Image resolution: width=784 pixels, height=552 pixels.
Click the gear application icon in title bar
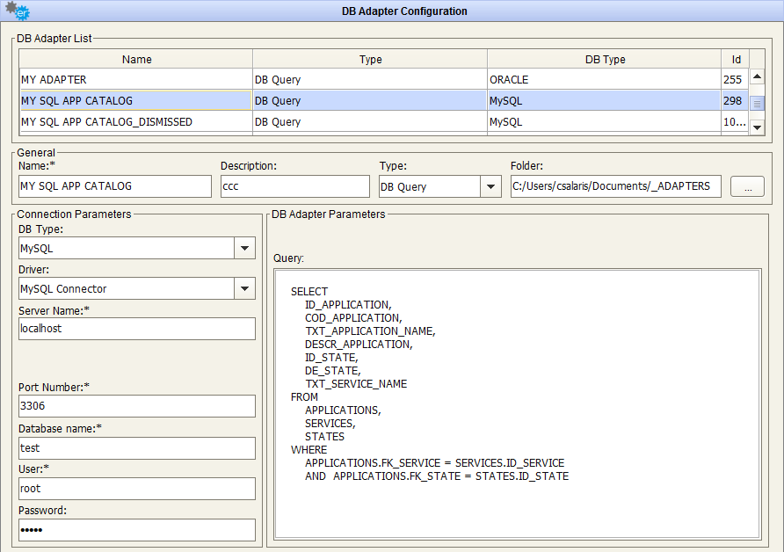[x=18, y=11]
